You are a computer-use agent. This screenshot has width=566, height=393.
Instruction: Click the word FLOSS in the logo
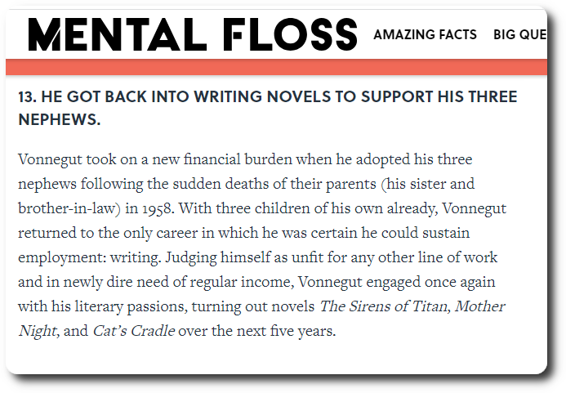(290, 35)
